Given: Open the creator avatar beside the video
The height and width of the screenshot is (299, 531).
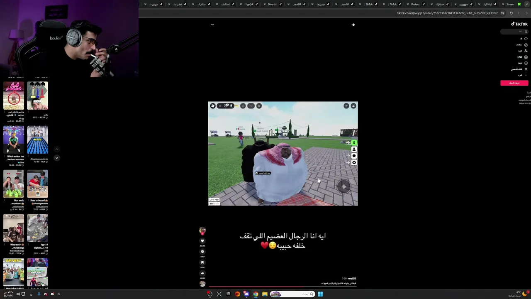Looking at the screenshot, I should [202, 230].
